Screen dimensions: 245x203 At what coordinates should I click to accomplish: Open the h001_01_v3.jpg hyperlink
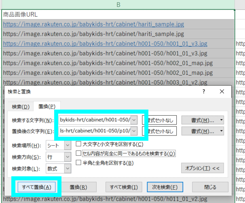click(105, 44)
